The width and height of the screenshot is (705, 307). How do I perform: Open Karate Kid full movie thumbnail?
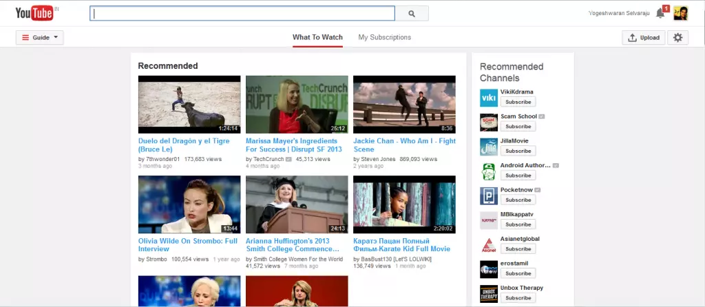click(404, 204)
